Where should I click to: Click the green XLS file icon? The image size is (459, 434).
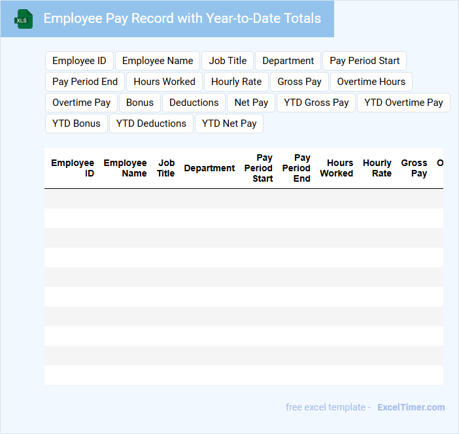click(x=24, y=19)
